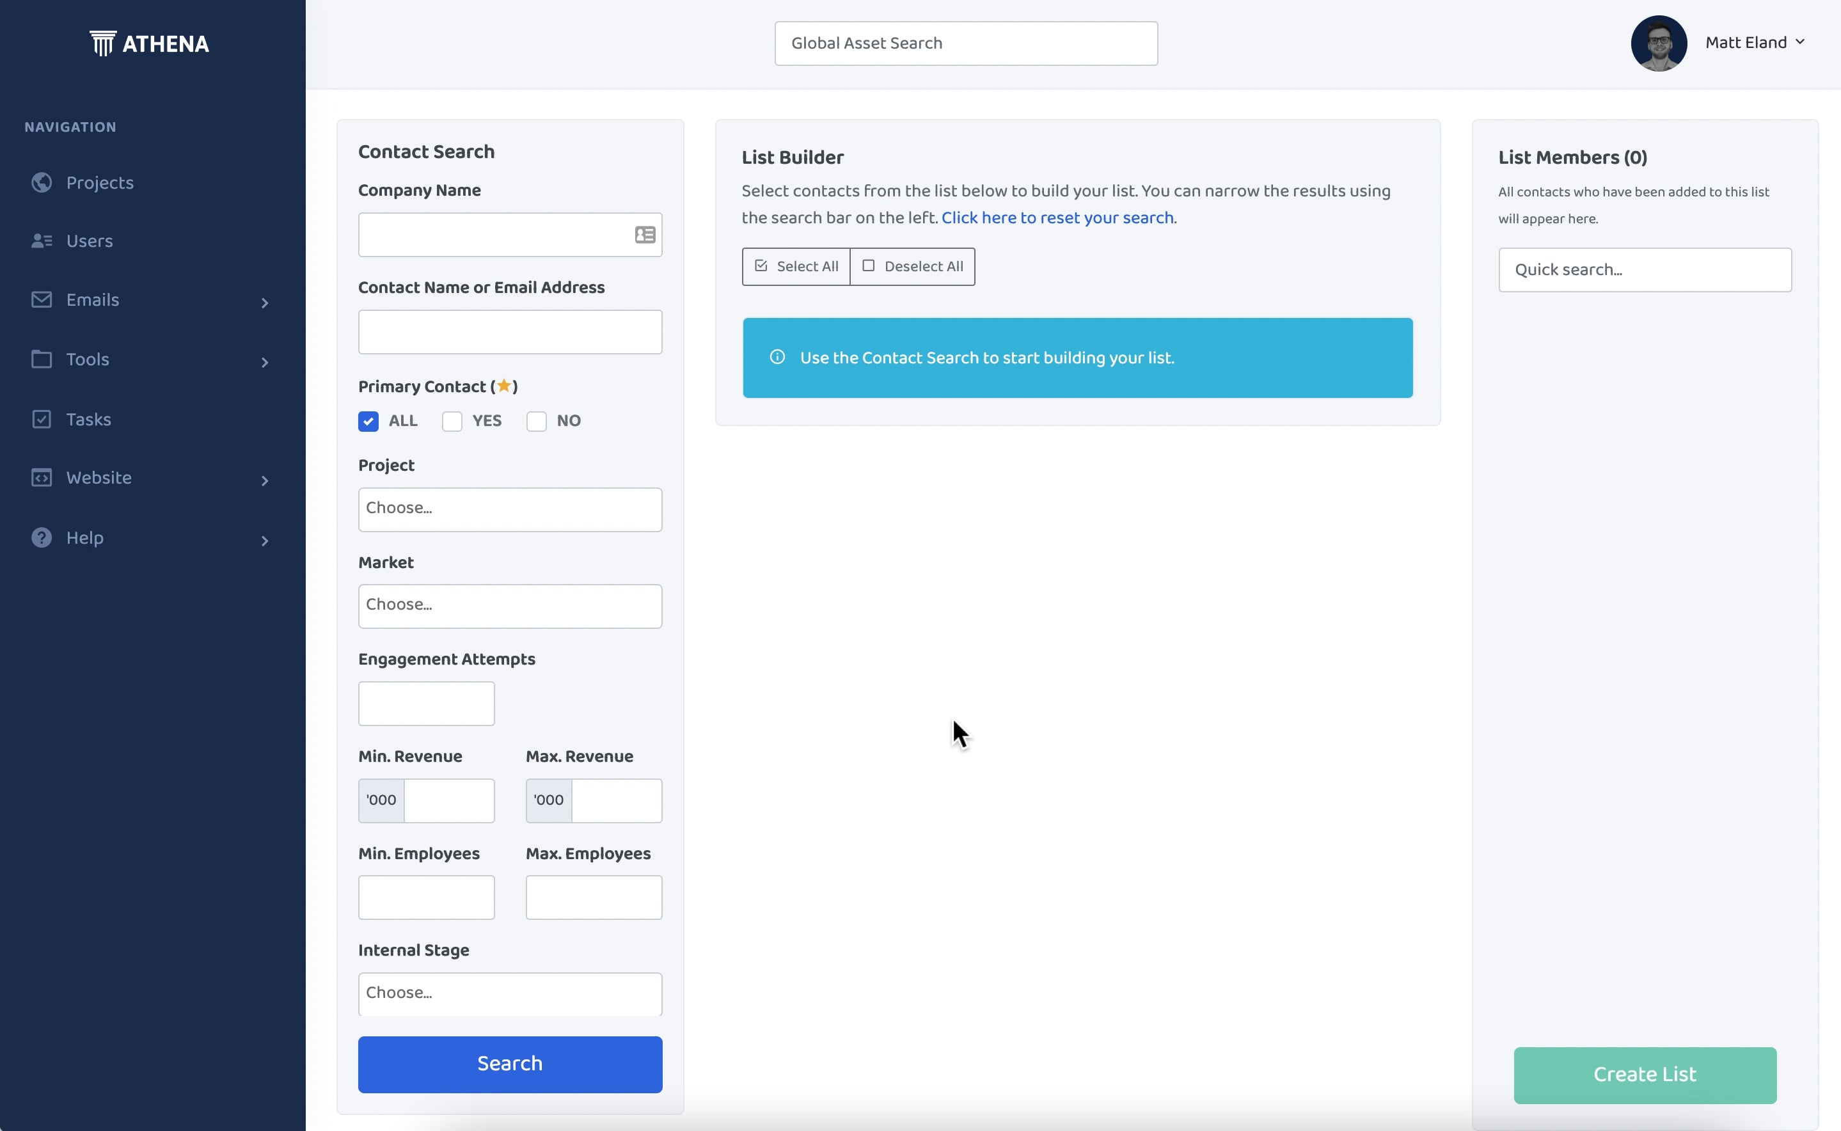Image resolution: width=1841 pixels, height=1131 pixels.
Task: Select the Users icon in the sidebar
Action: [x=41, y=240]
